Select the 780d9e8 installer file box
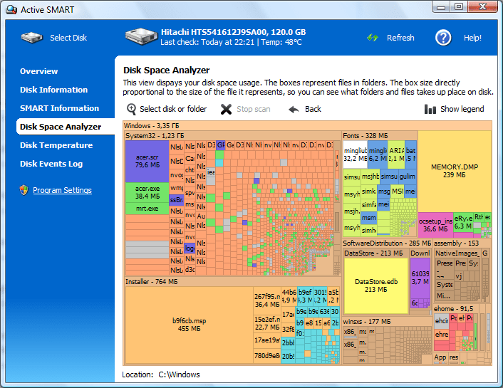 [x=267, y=356]
